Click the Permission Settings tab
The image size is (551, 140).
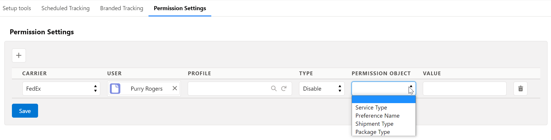click(x=180, y=8)
